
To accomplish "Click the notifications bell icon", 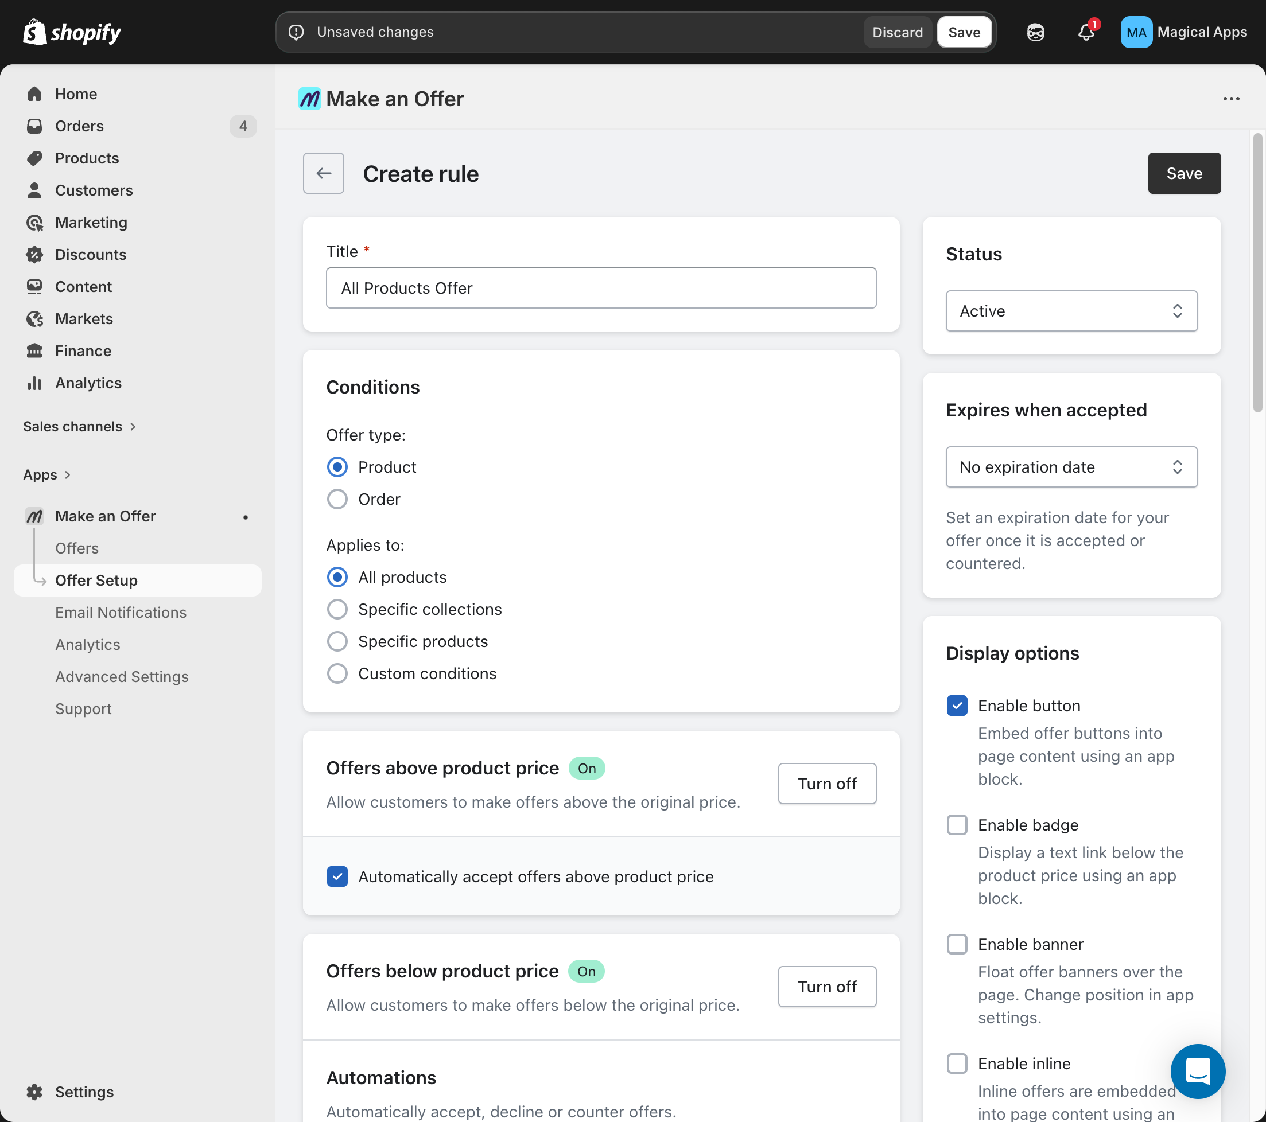I will pyautogui.click(x=1085, y=32).
